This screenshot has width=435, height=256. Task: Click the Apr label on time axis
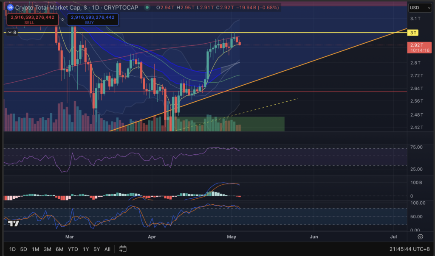[152, 237]
